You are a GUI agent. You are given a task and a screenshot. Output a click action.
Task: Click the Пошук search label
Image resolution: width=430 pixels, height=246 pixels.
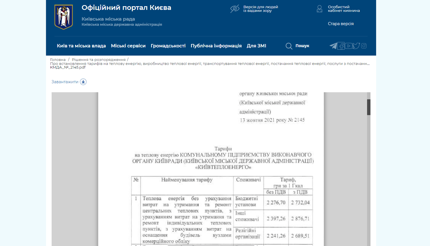pyautogui.click(x=302, y=46)
